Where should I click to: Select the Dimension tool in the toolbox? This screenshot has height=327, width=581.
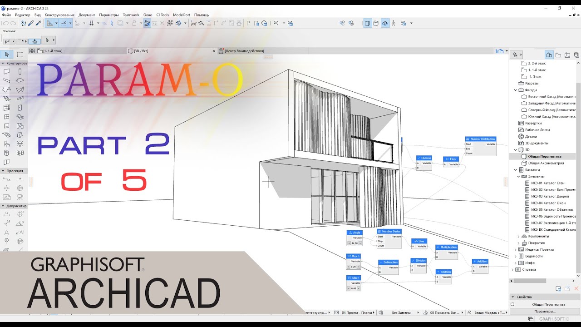click(7, 214)
